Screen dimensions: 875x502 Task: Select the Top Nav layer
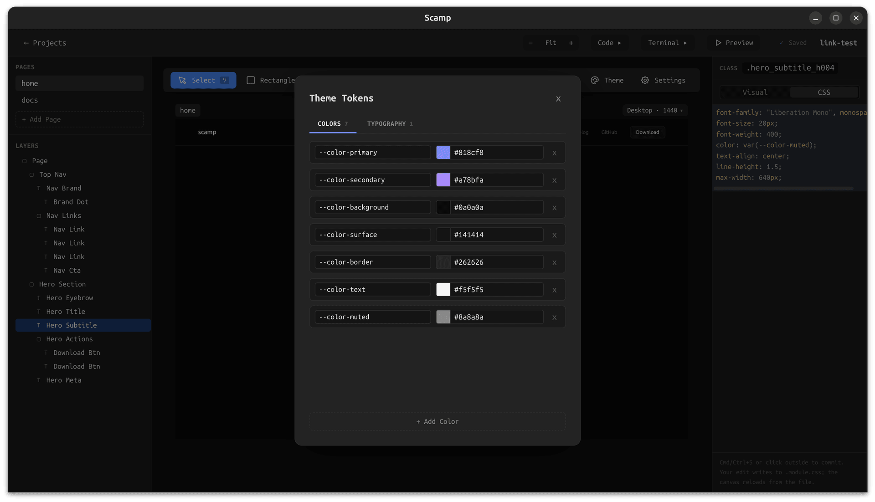tap(83, 174)
